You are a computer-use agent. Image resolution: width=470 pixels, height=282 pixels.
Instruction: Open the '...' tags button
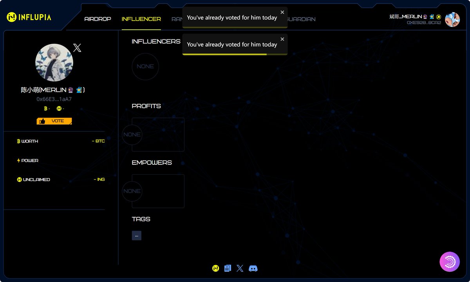[x=137, y=236]
